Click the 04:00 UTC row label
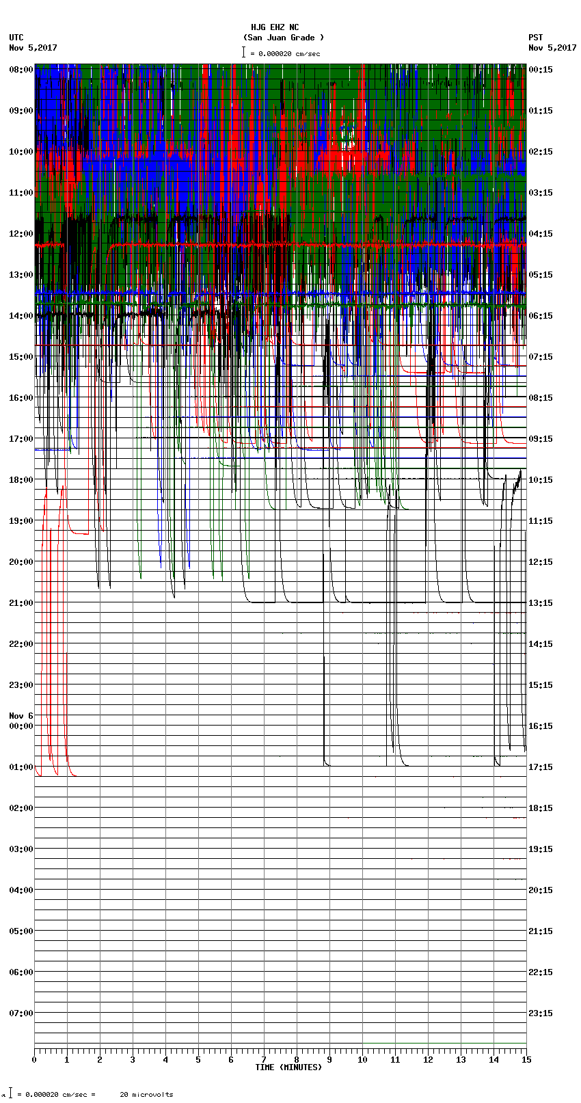This screenshot has width=581, height=1103. tap(21, 890)
